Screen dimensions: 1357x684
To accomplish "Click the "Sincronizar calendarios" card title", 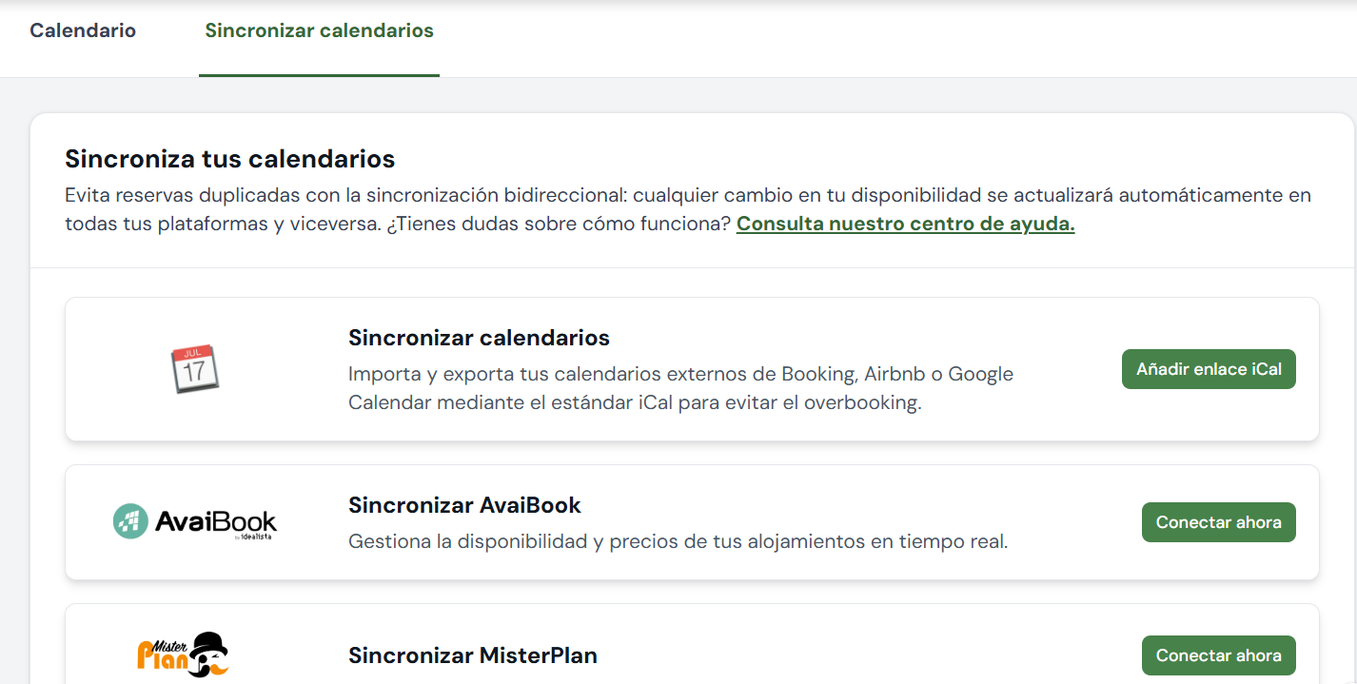I will tap(479, 338).
